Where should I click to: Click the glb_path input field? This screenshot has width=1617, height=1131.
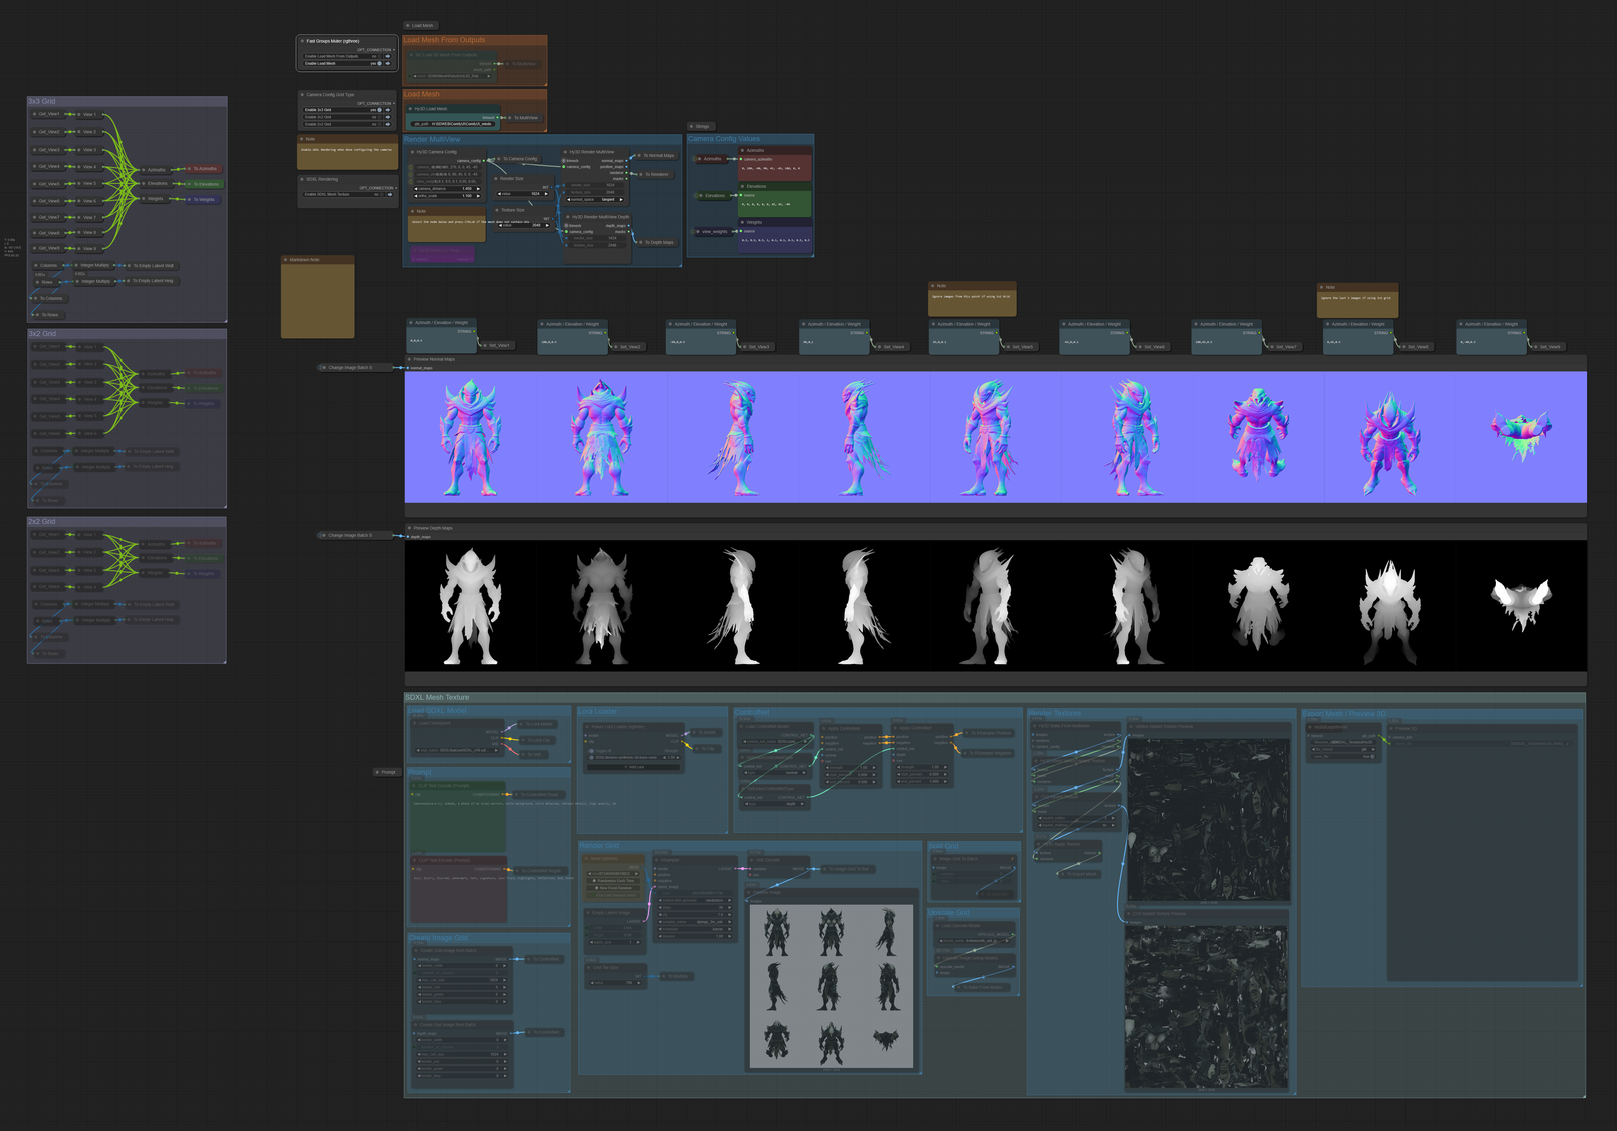tap(453, 124)
